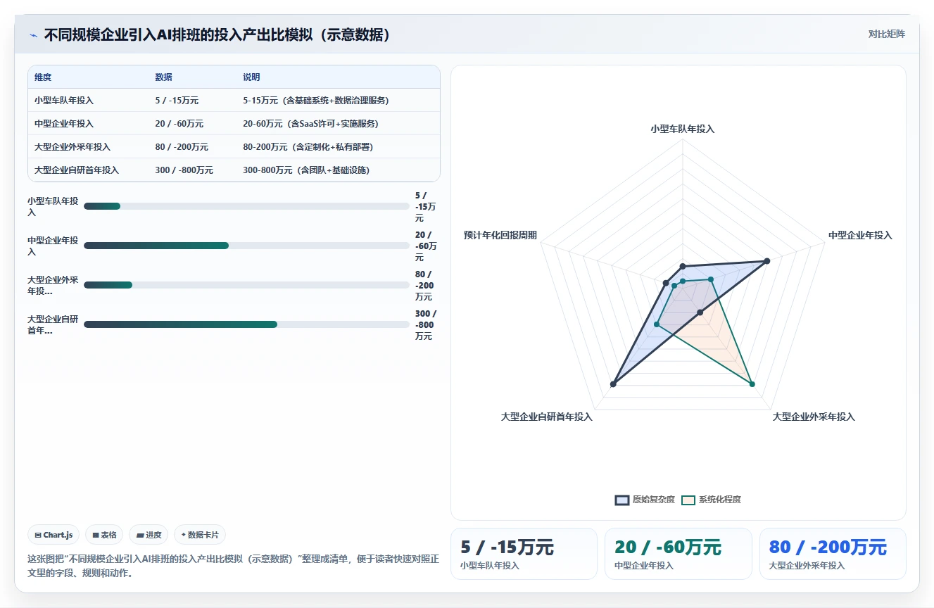The width and height of the screenshot is (934, 608).
Task: Select the 数据卡片 tag
Action: [200, 535]
